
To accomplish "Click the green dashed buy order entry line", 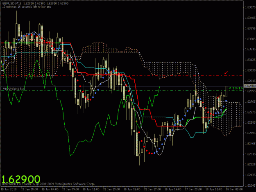I will [x=122, y=91].
